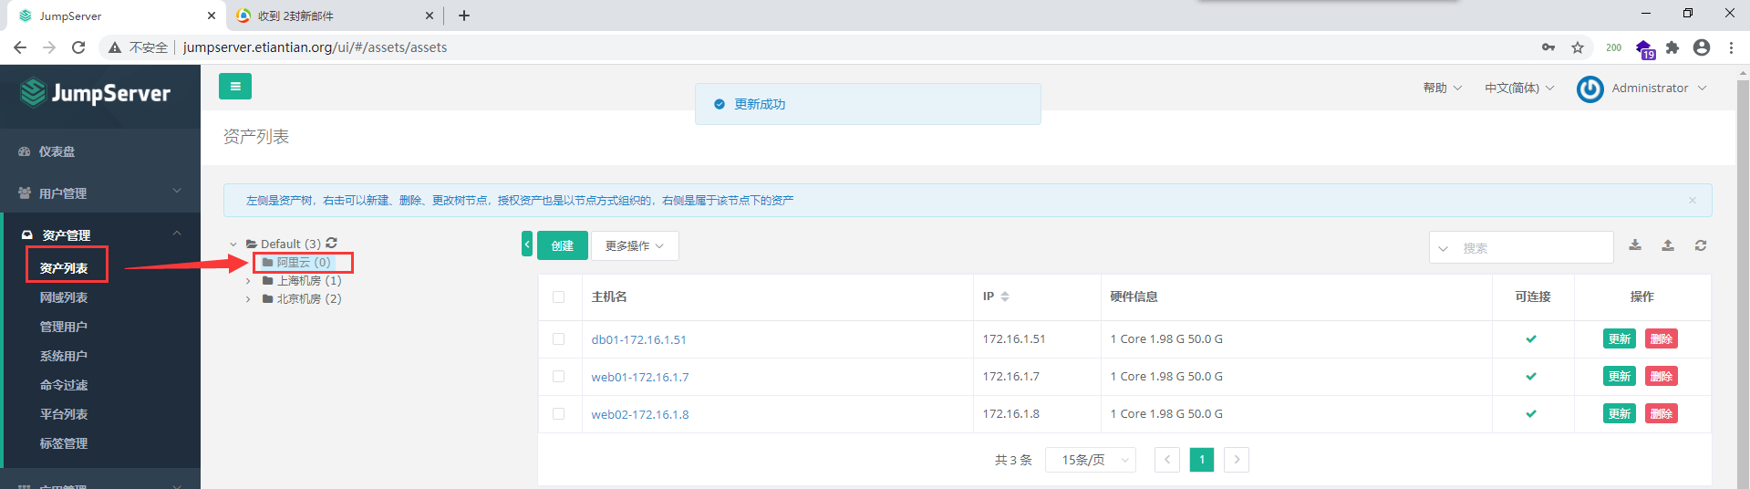Open the Chrome three-dot menu
The width and height of the screenshot is (1750, 489).
[1731, 47]
